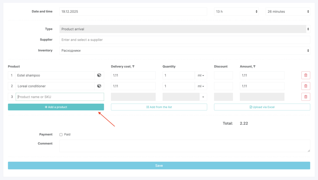
Task: Click trash icon on the empty third row
Action: coord(306,97)
